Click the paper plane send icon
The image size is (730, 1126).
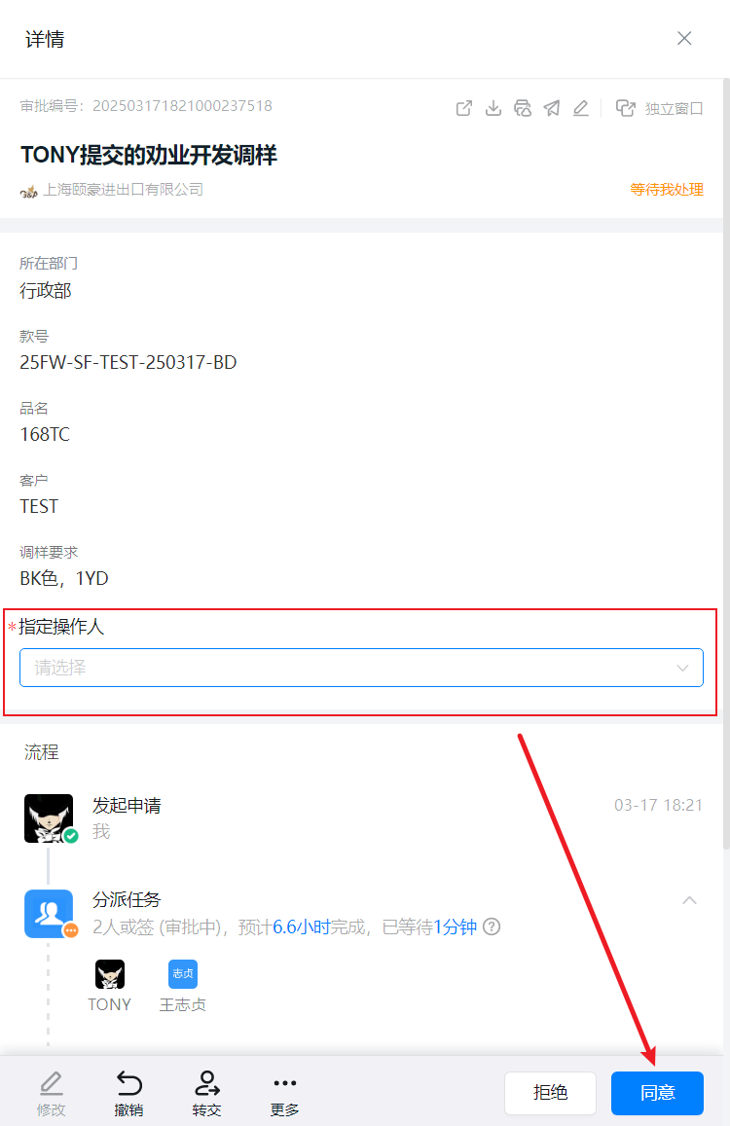[x=552, y=108]
